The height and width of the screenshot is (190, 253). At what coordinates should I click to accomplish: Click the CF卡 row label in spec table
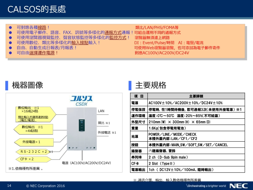click(x=139, y=163)
